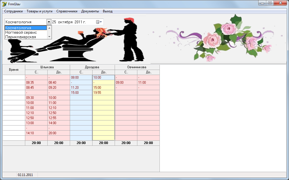Viewport: 289px width, 180px height.
Task: Select Шлыкова cell 08:35
Action: coord(36,83)
